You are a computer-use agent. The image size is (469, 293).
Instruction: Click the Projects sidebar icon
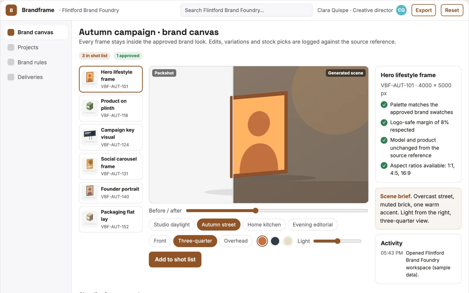pos(11,47)
